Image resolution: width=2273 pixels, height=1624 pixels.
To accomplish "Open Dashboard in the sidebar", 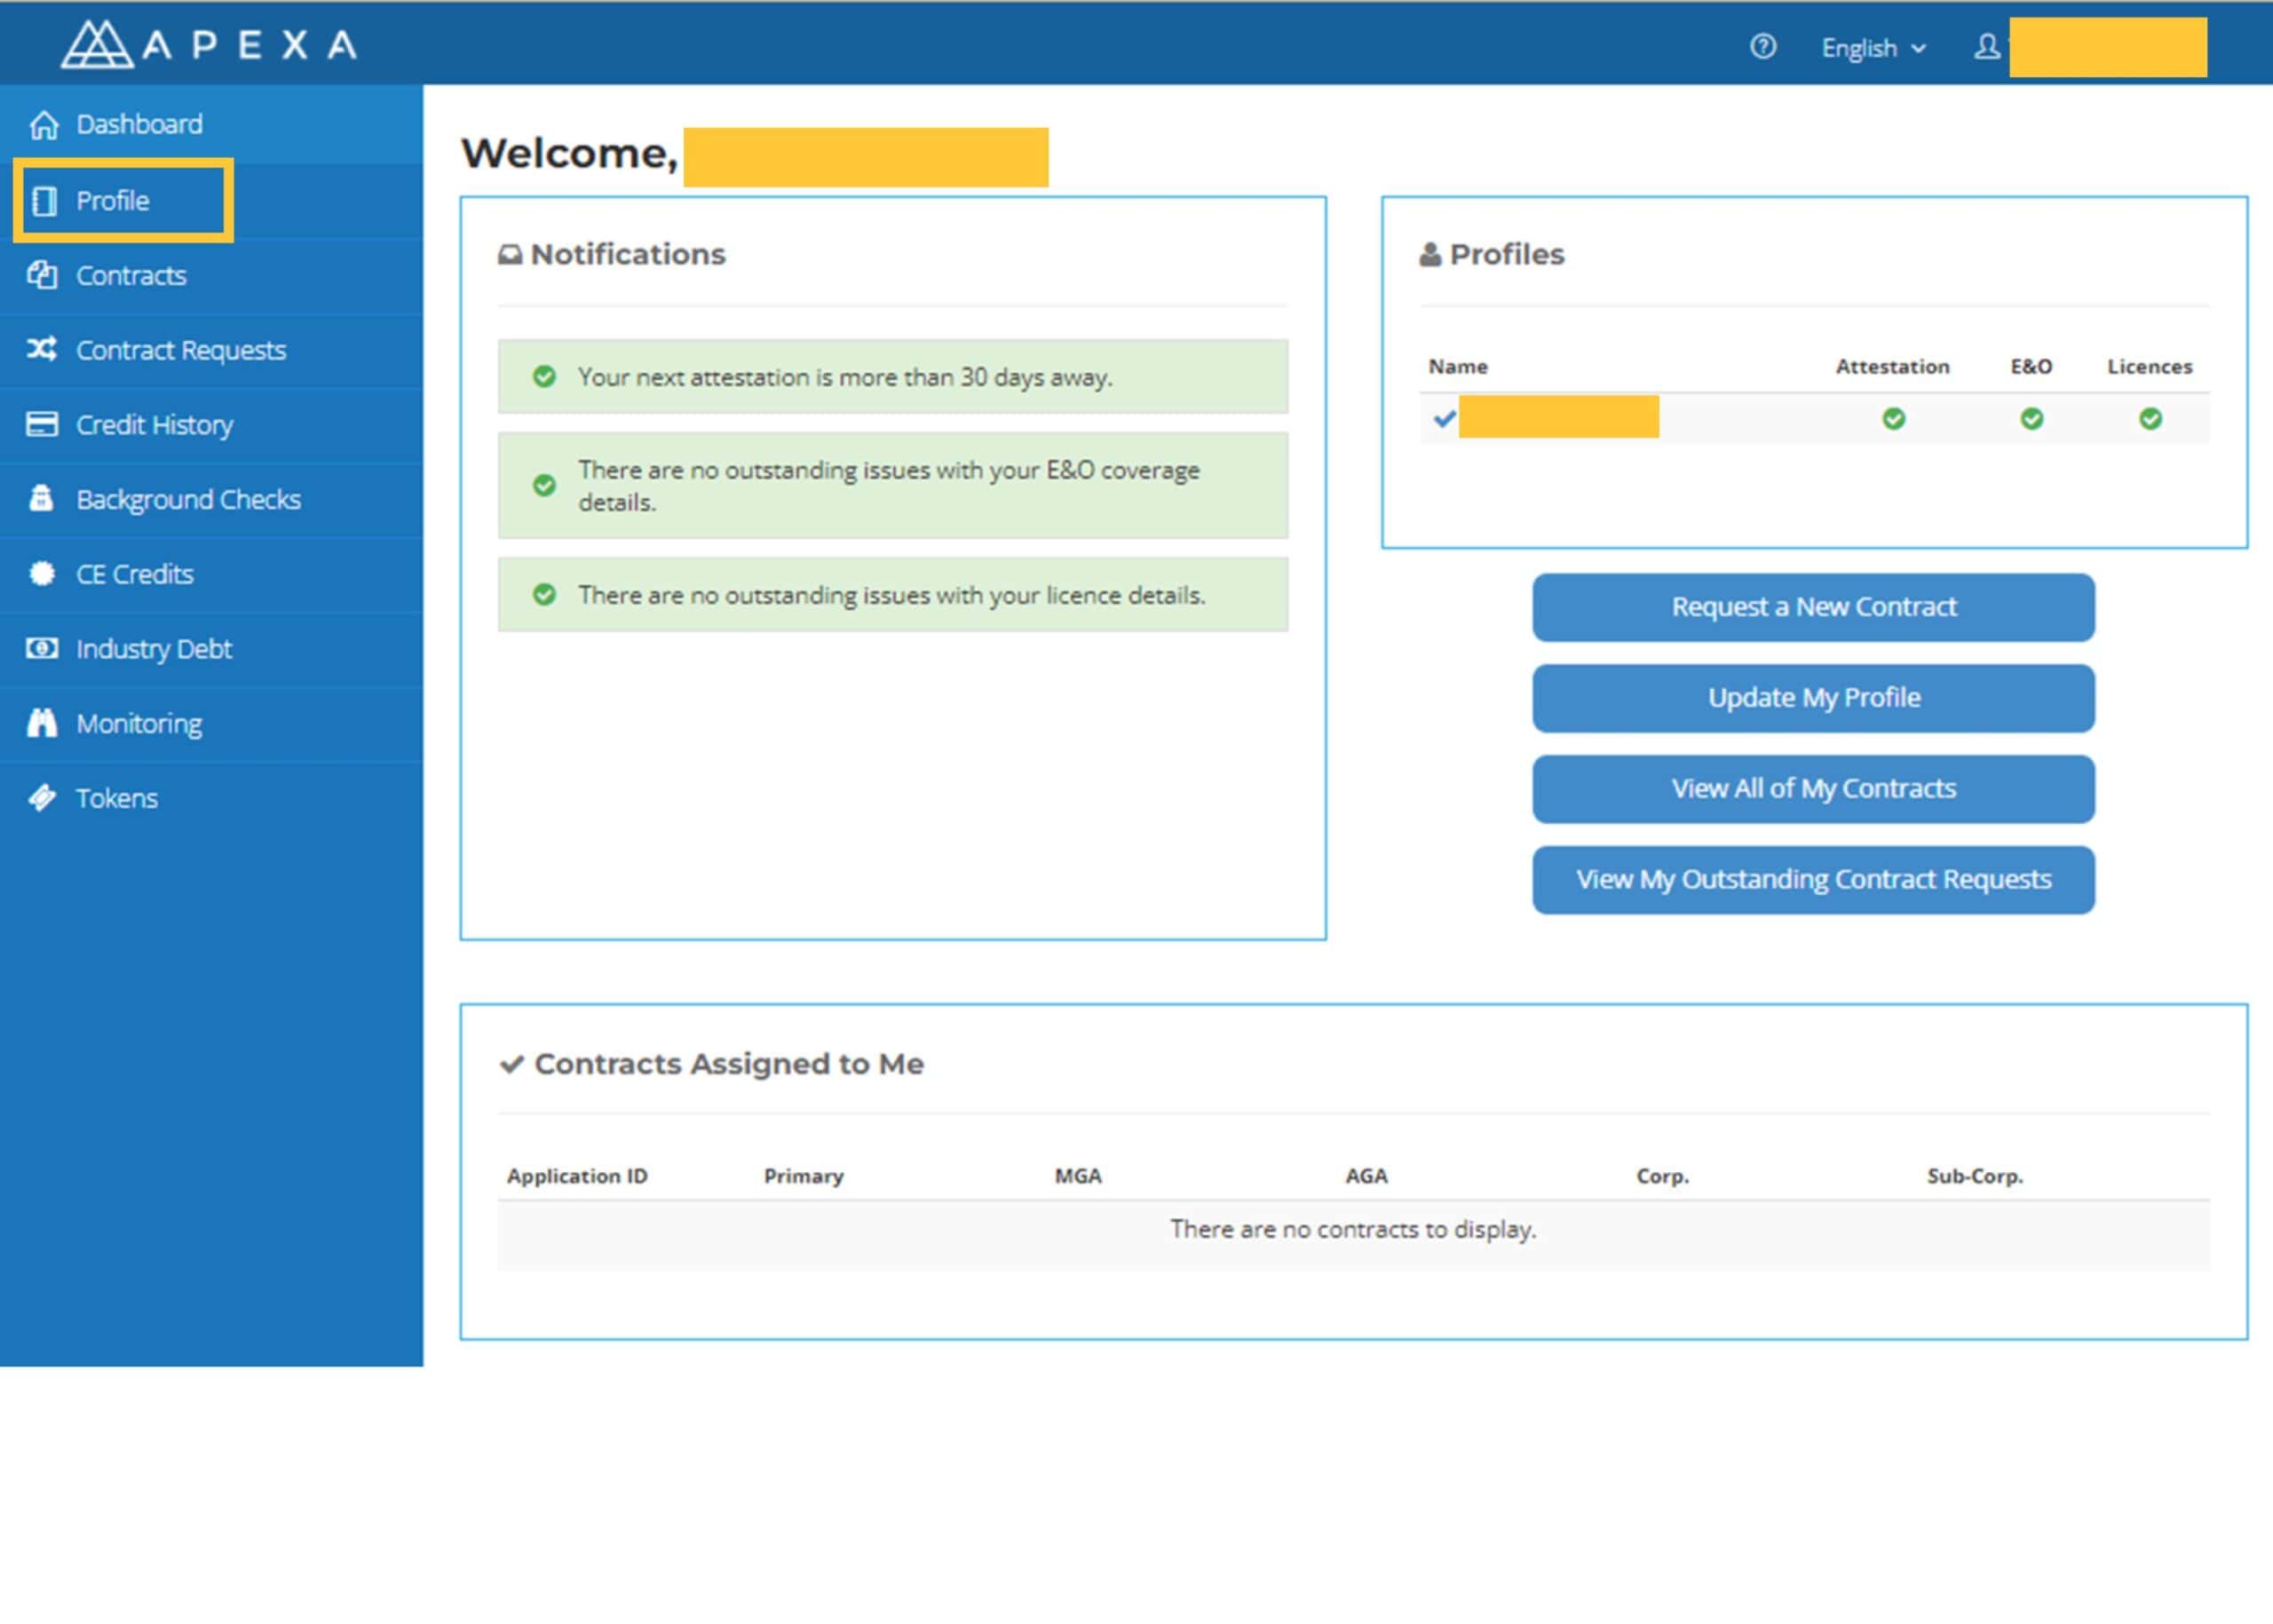I will click(139, 124).
